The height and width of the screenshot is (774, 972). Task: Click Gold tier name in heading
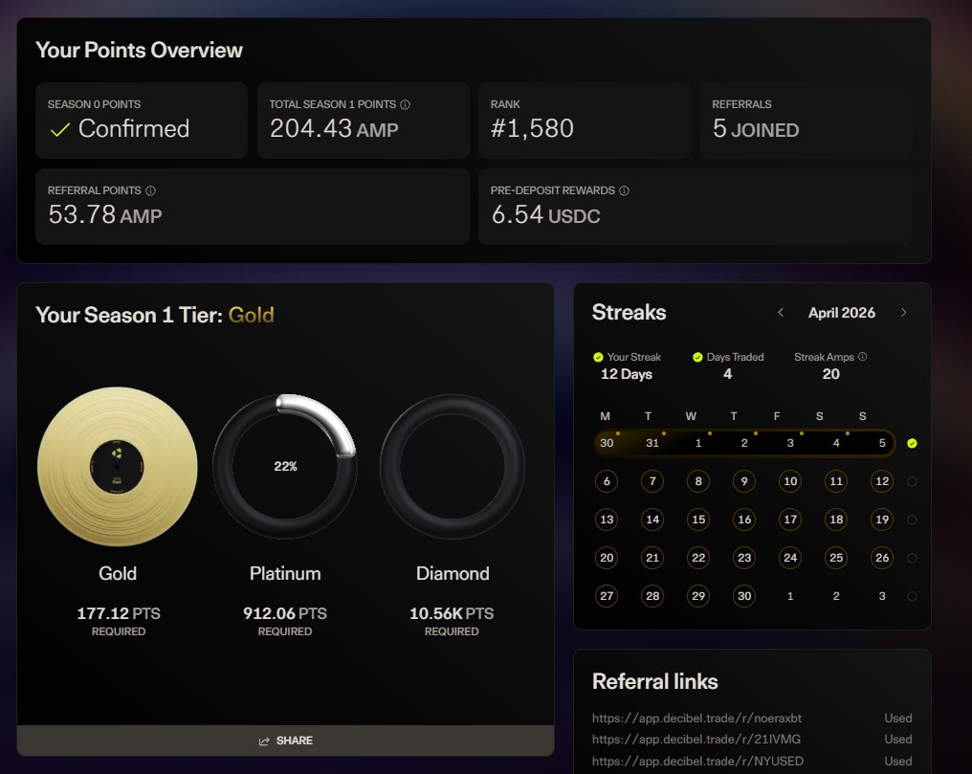(x=251, y=316)
